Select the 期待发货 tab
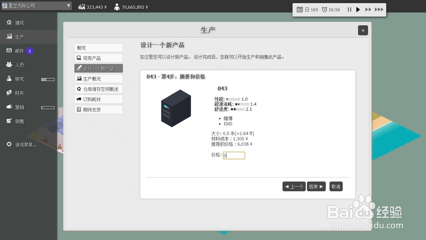Viewport: 426px width, 240px height. click(x=99, y=110)
